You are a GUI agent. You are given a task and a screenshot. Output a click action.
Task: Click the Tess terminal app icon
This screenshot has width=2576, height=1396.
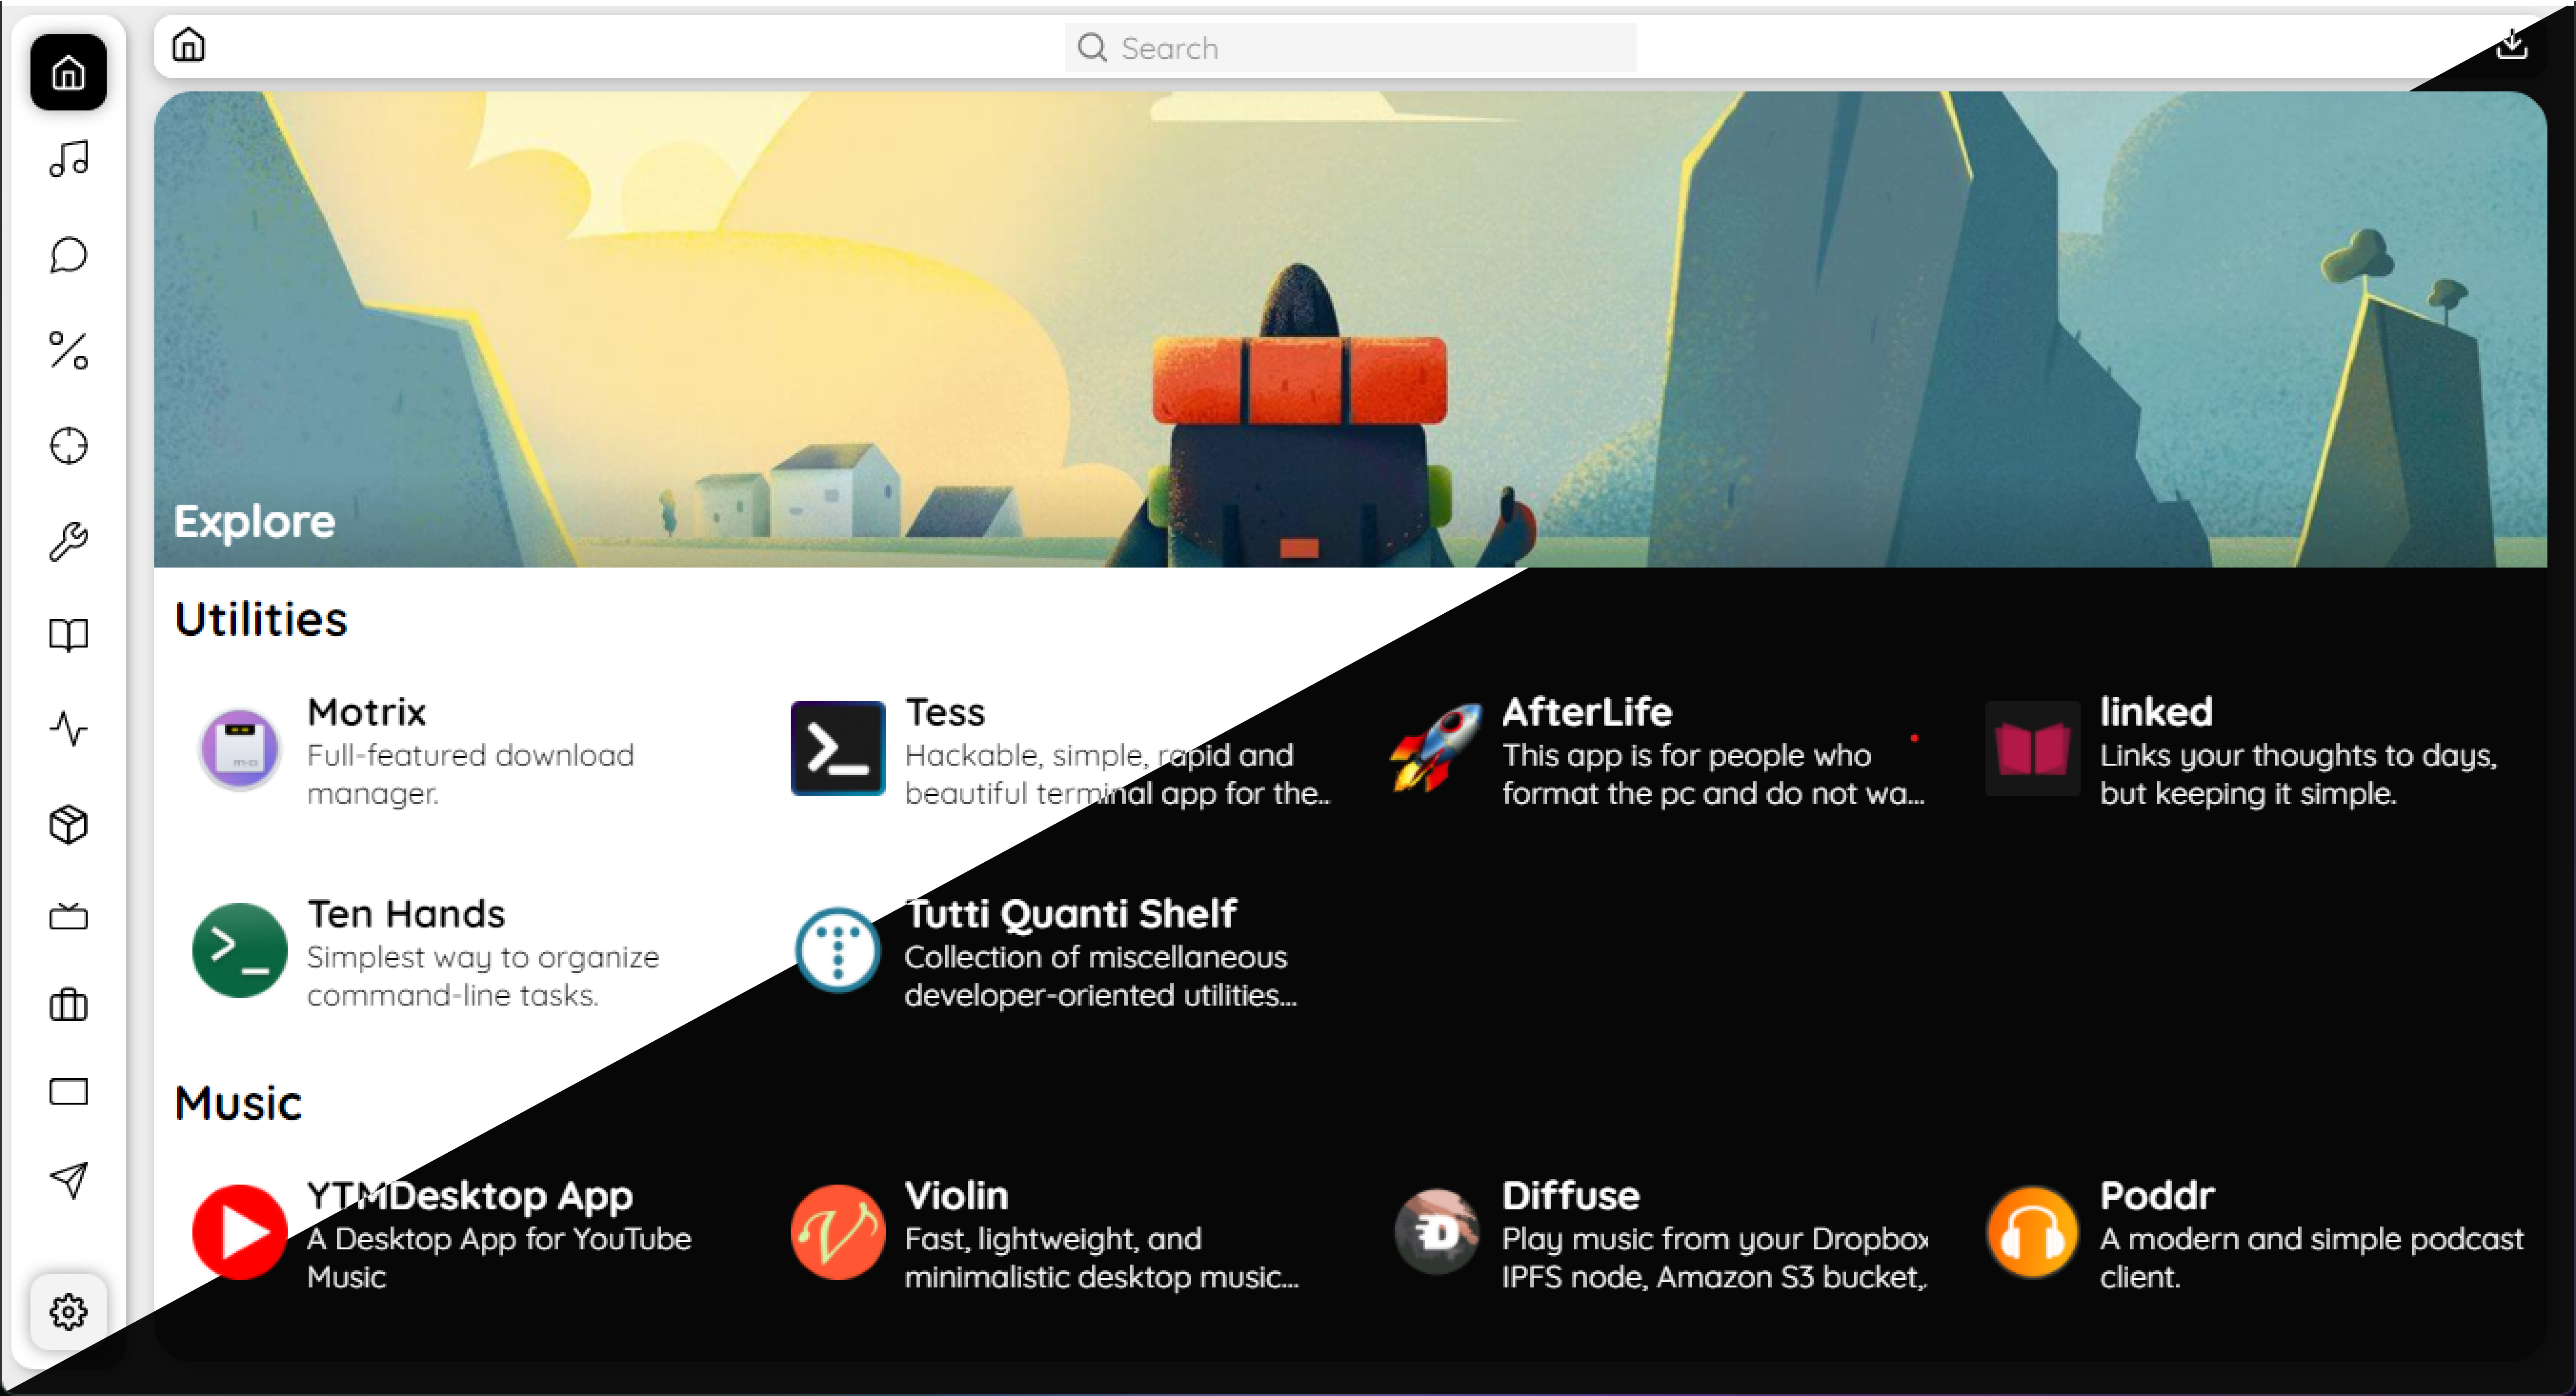pyautogui.click(x=837, y=748)
